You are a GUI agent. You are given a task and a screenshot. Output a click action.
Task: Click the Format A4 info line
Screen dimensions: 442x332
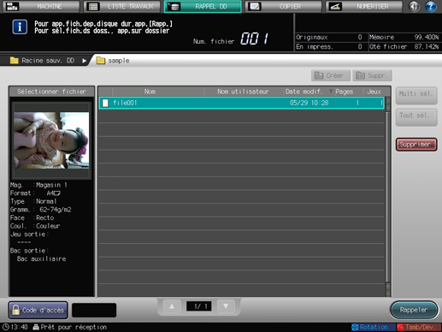click(35, 193)
